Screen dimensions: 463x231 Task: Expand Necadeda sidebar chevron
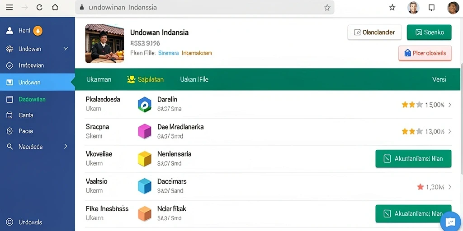66,147
